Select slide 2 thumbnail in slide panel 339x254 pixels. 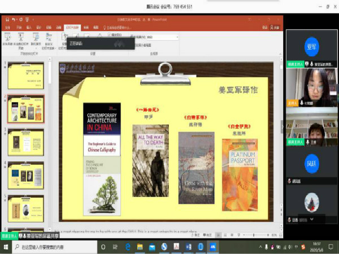click(26, 109)
